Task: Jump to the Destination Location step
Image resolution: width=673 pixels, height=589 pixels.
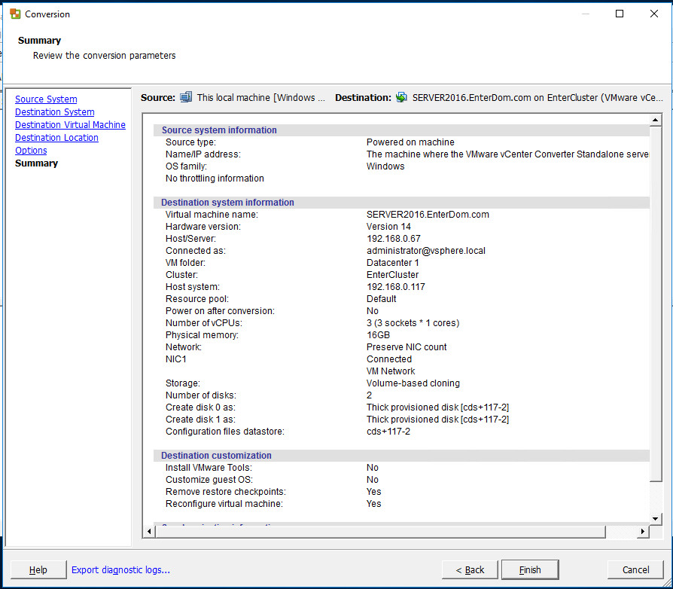Action: (56, 138)
